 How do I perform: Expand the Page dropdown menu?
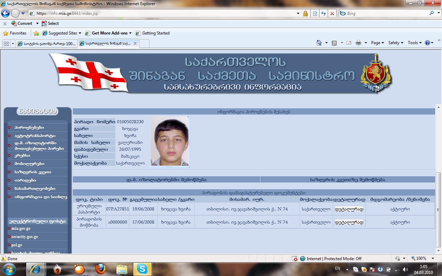(x=377, y=43)
